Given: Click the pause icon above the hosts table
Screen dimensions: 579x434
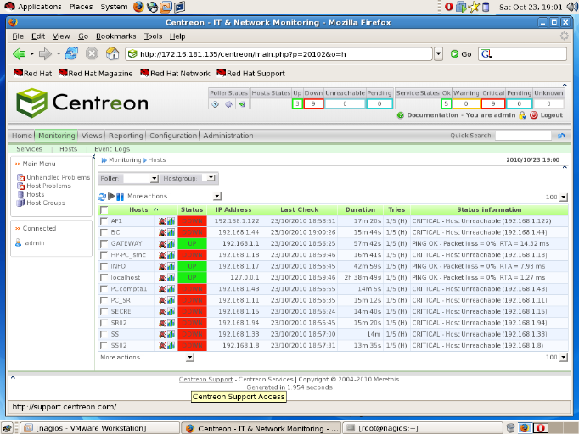Looking at the screenshot, I should pos(120,197).
